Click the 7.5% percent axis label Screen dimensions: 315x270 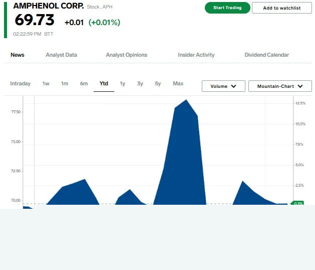tap(299, 145)
